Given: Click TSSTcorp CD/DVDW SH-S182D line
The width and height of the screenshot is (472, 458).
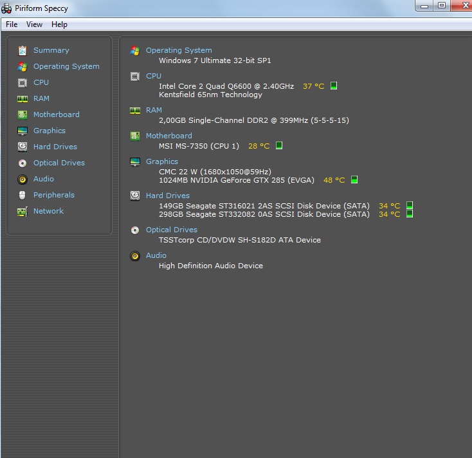Looking at the screenshot, I should pyautogui.click(x=240, y=240).
